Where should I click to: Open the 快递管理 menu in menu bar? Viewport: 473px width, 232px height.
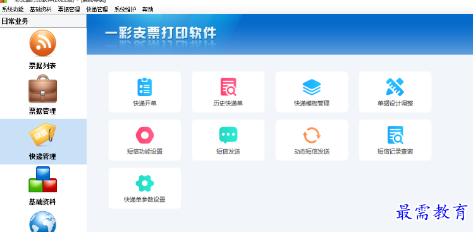coord(97,9)
